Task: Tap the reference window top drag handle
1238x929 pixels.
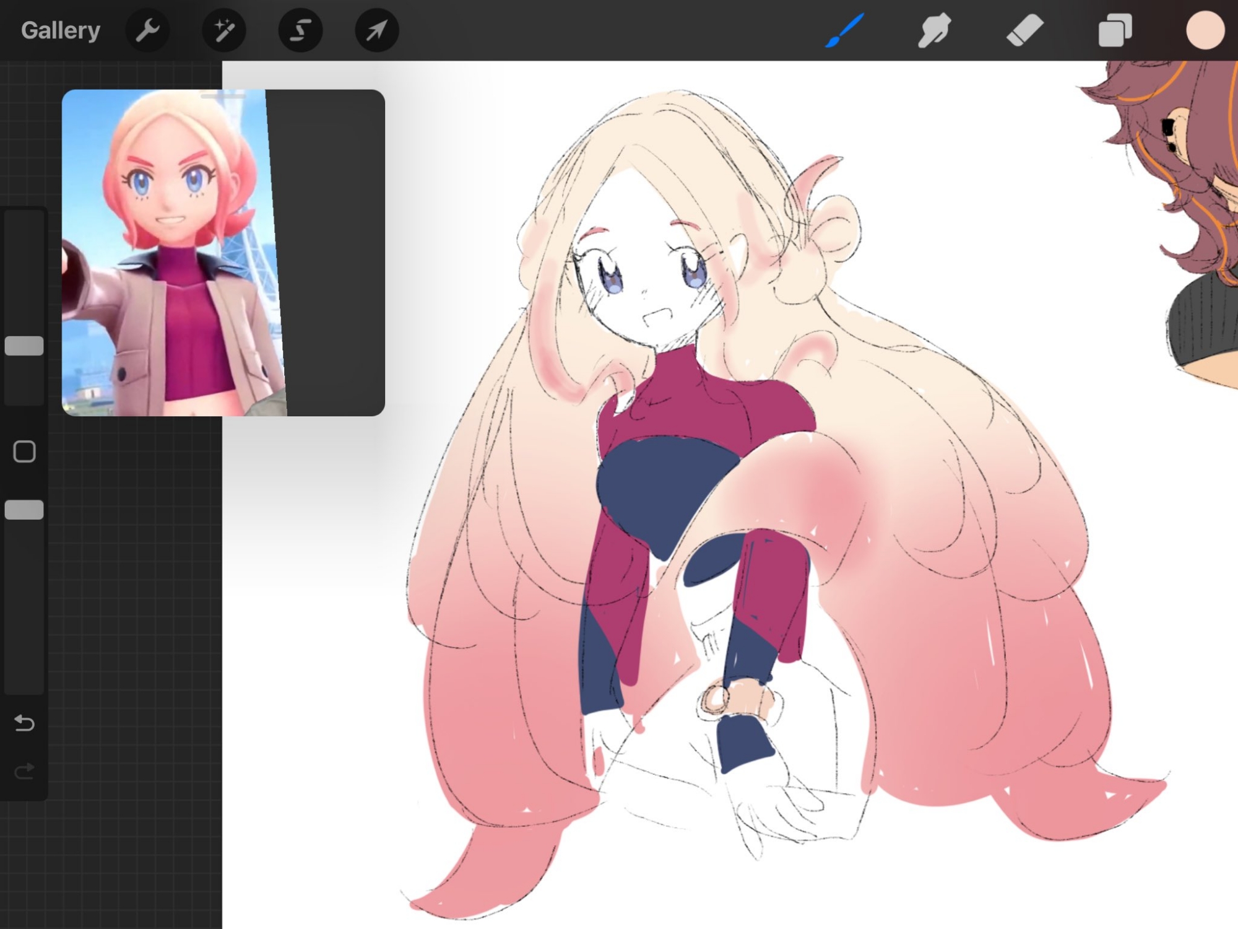Action: tap(223, 96)
